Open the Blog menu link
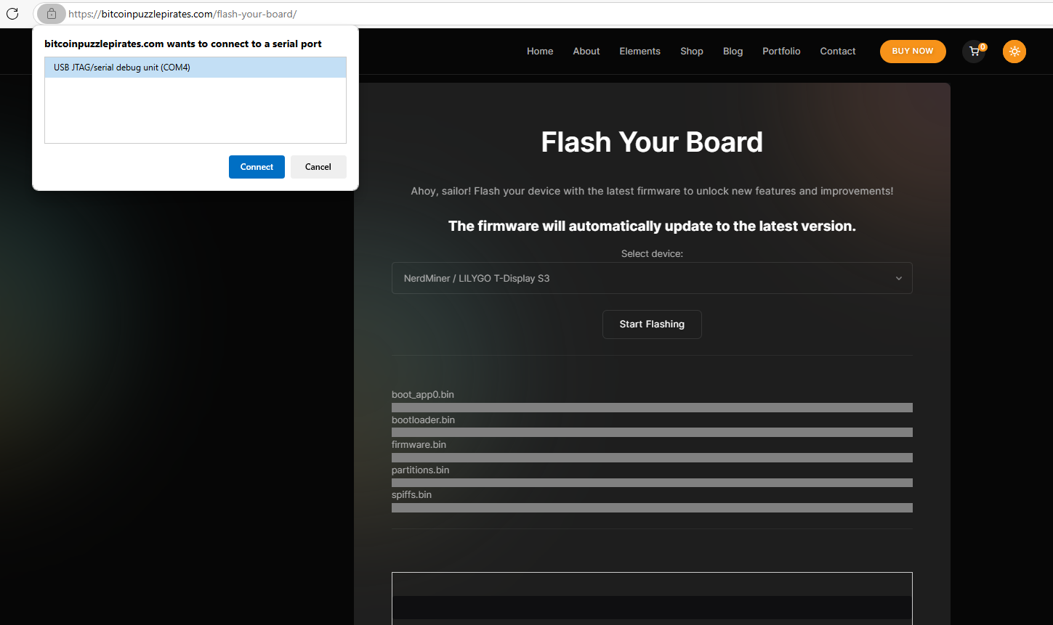This screenshot has height=625, width=1053. tap(733, 52)
